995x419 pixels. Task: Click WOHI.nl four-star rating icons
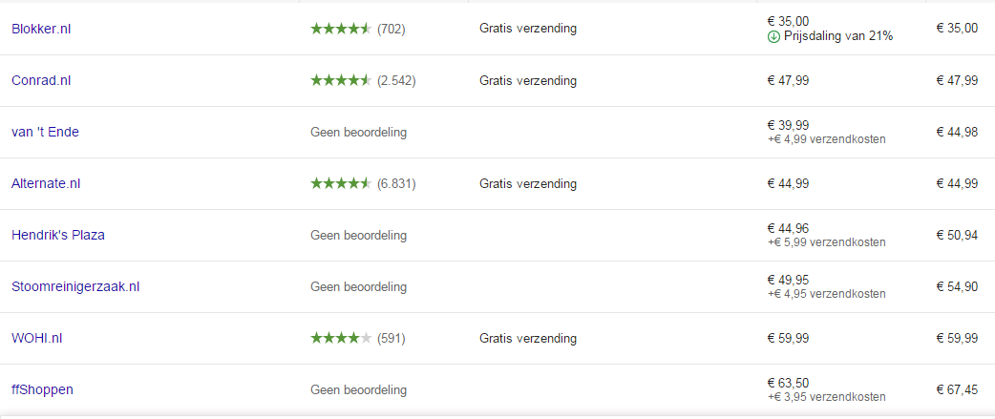pyautogui.click(x=341, y=338)
